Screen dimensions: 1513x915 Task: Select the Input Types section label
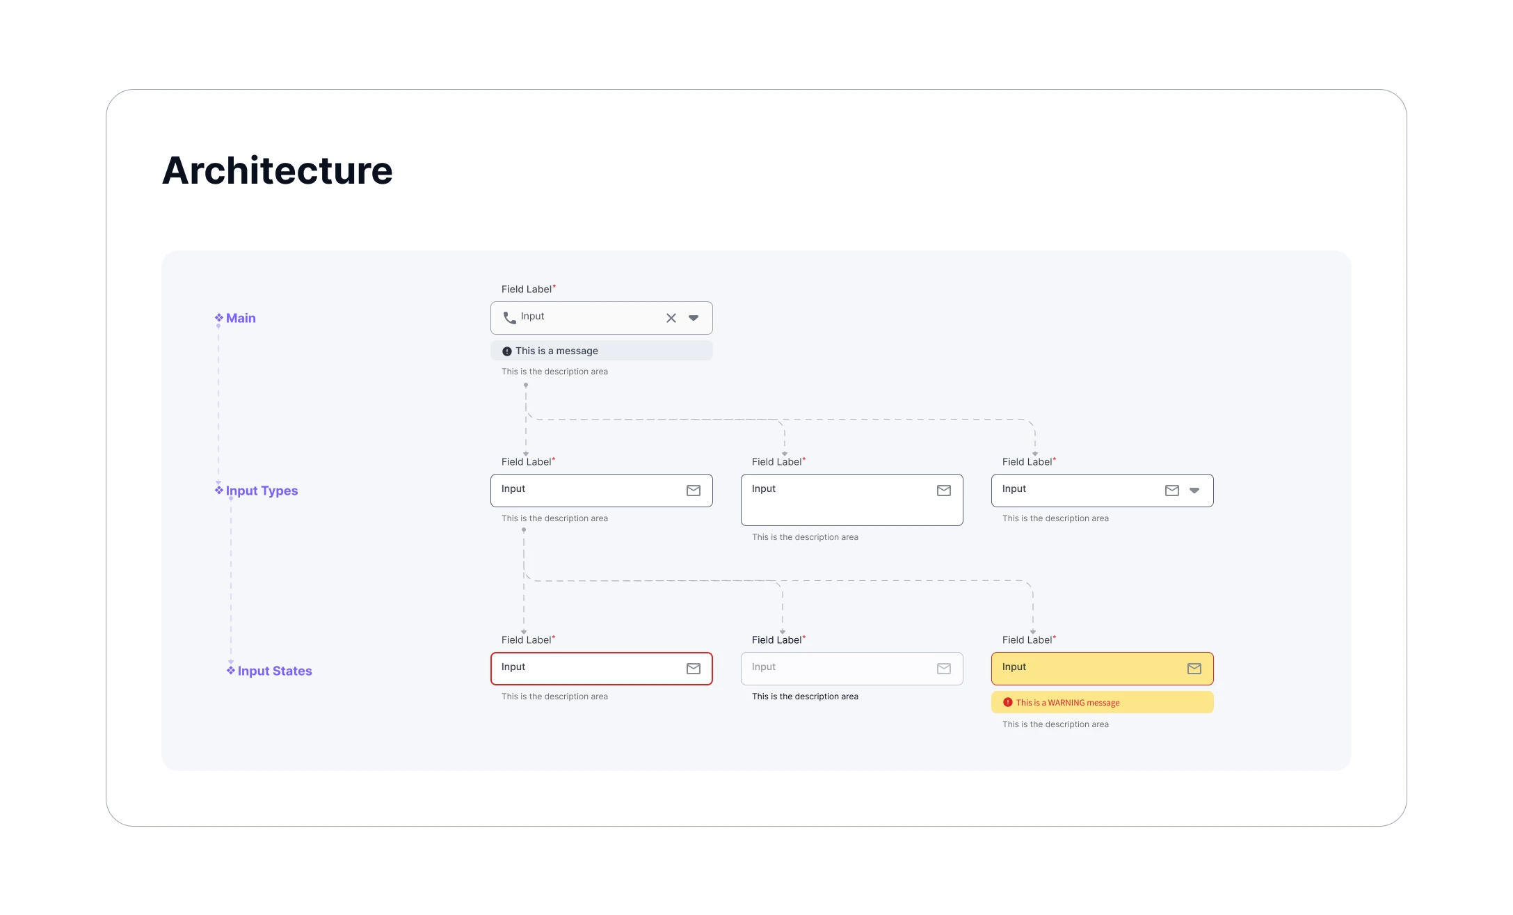click(x=262, y=491)
